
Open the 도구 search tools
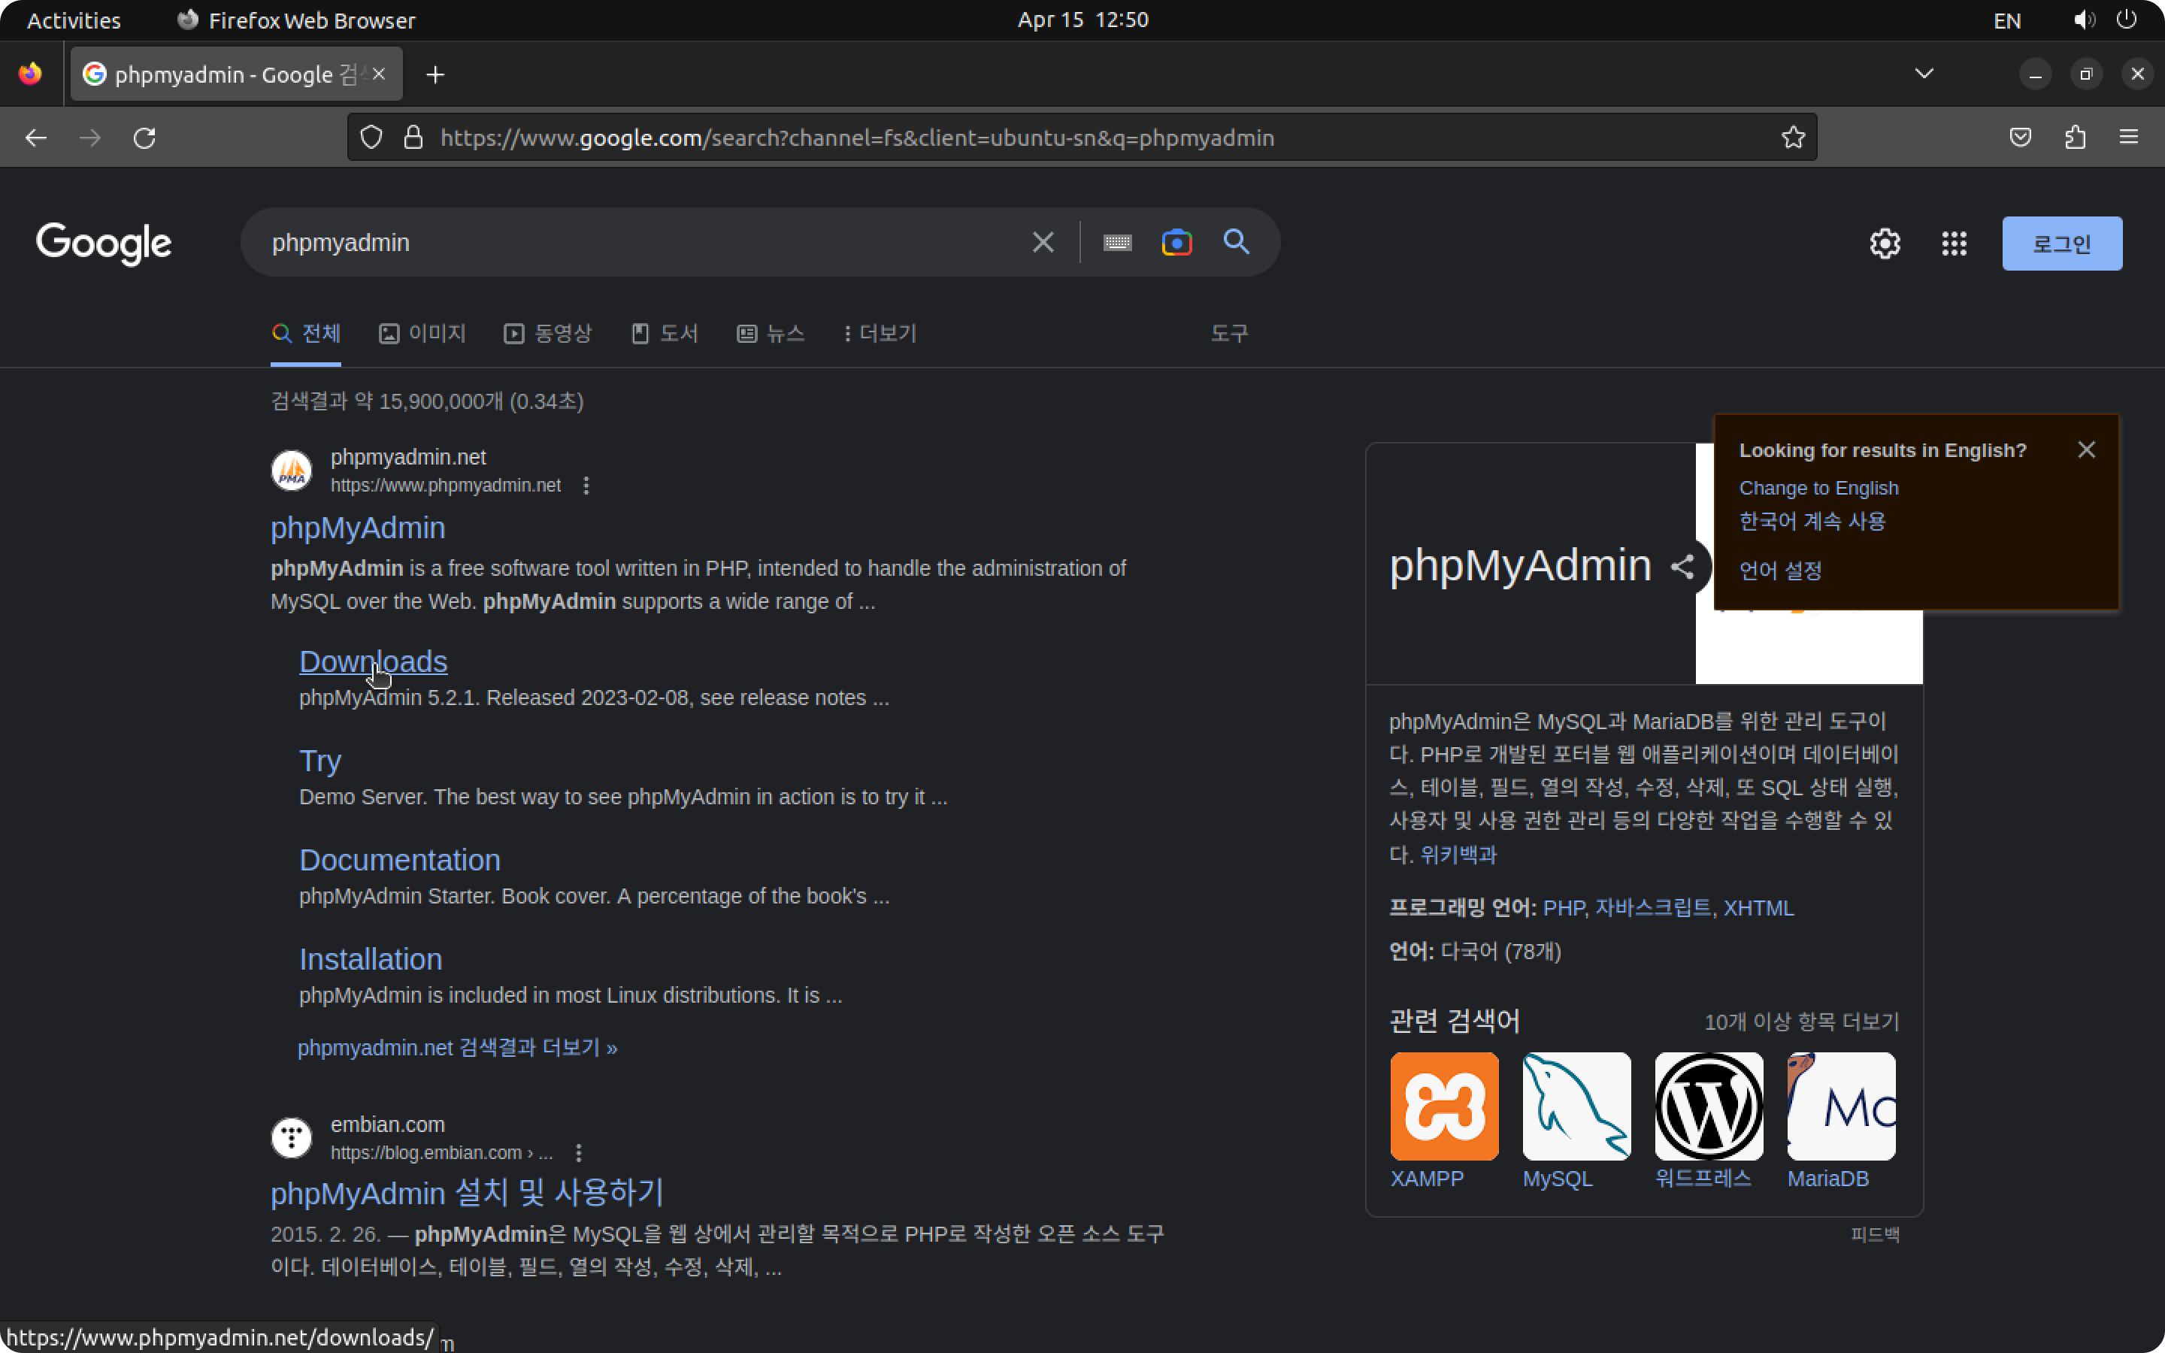point(1229,334)
